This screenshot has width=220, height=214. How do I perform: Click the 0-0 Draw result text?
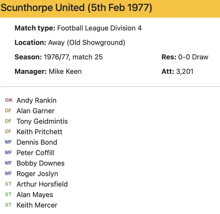tap(193, 57)
